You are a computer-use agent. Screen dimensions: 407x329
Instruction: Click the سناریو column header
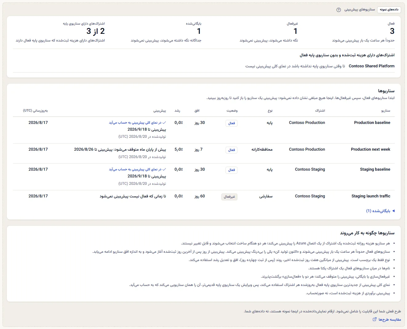pos(385,111)
